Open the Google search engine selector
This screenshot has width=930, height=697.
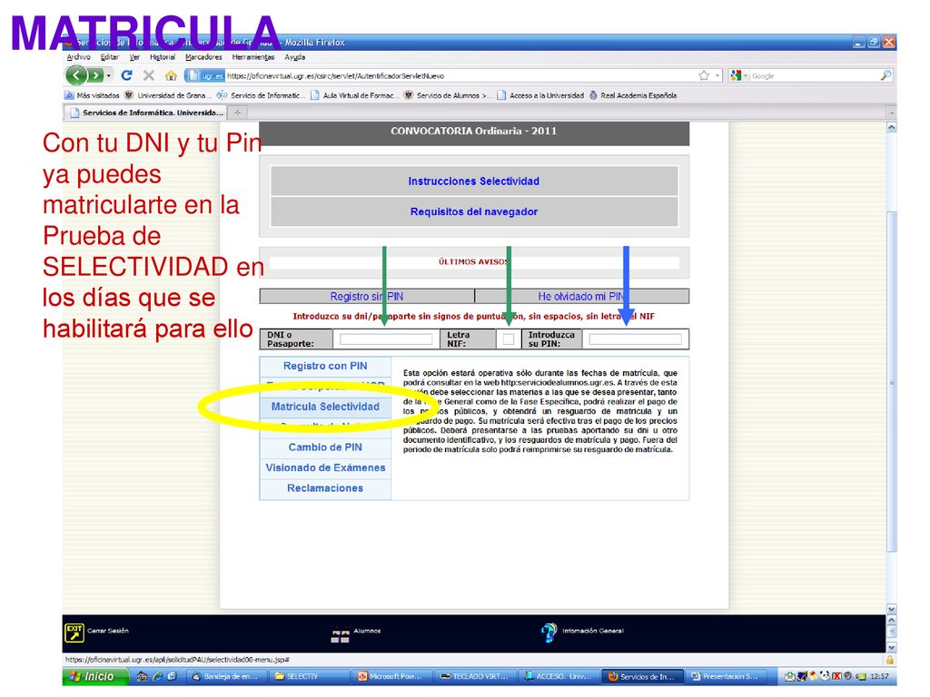(x=738, y=75)
